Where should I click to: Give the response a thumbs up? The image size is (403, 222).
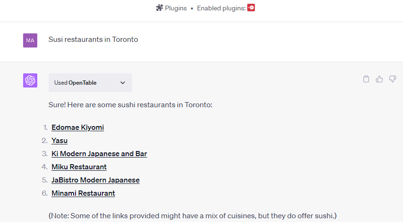pos(379,79)
